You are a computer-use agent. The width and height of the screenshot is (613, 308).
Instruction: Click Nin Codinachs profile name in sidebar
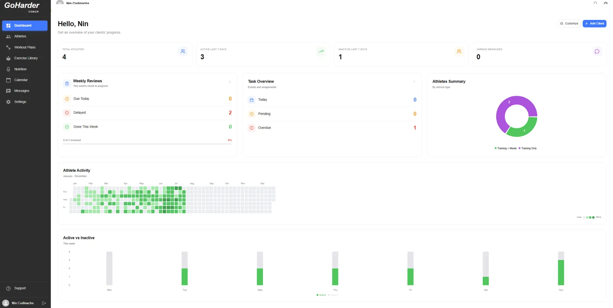tap(23, 303)
